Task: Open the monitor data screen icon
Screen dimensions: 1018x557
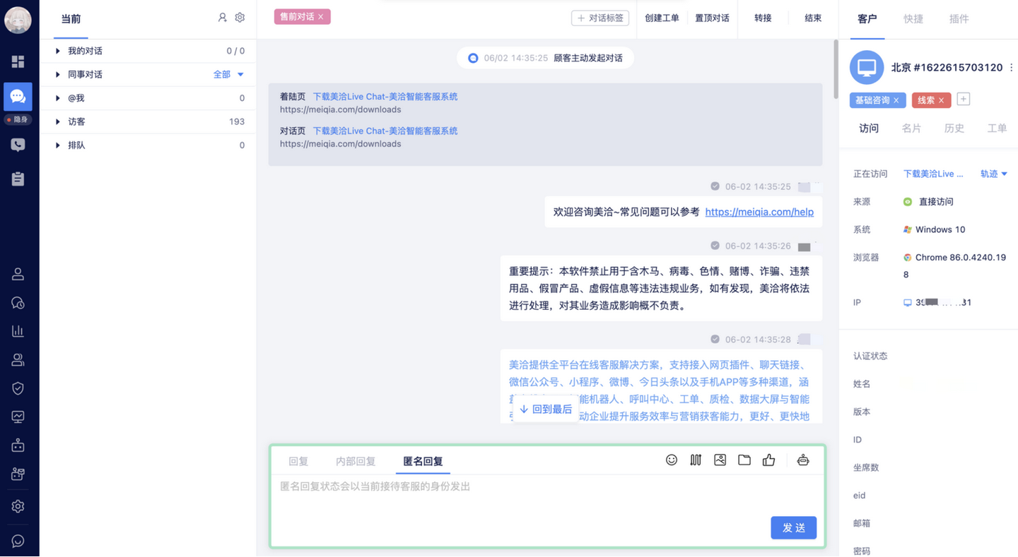Action: [18, 417]
